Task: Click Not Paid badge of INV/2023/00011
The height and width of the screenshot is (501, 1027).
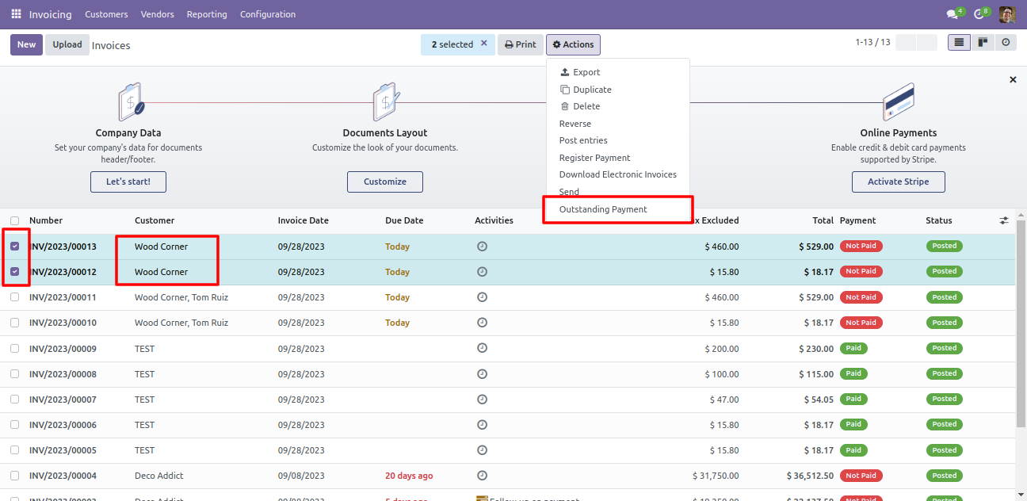Action: tap(861, 297)
